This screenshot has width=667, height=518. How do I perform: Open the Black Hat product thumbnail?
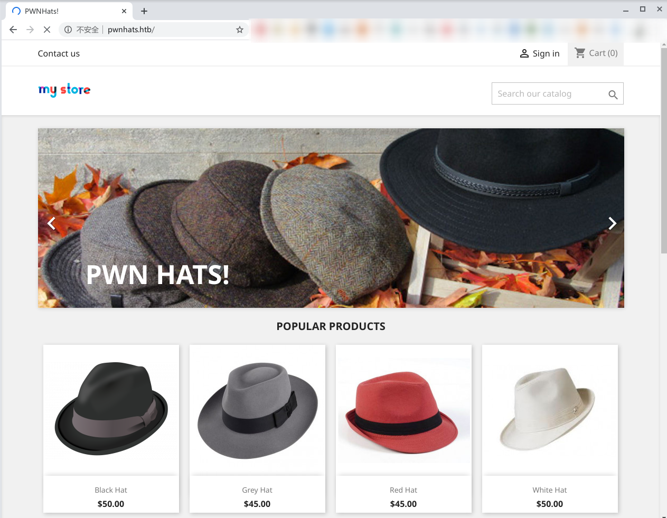(111, 409)
